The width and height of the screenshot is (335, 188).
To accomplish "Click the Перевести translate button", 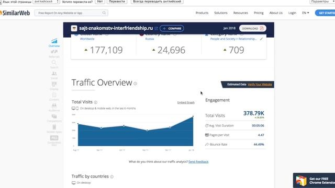I will point(117,2).
